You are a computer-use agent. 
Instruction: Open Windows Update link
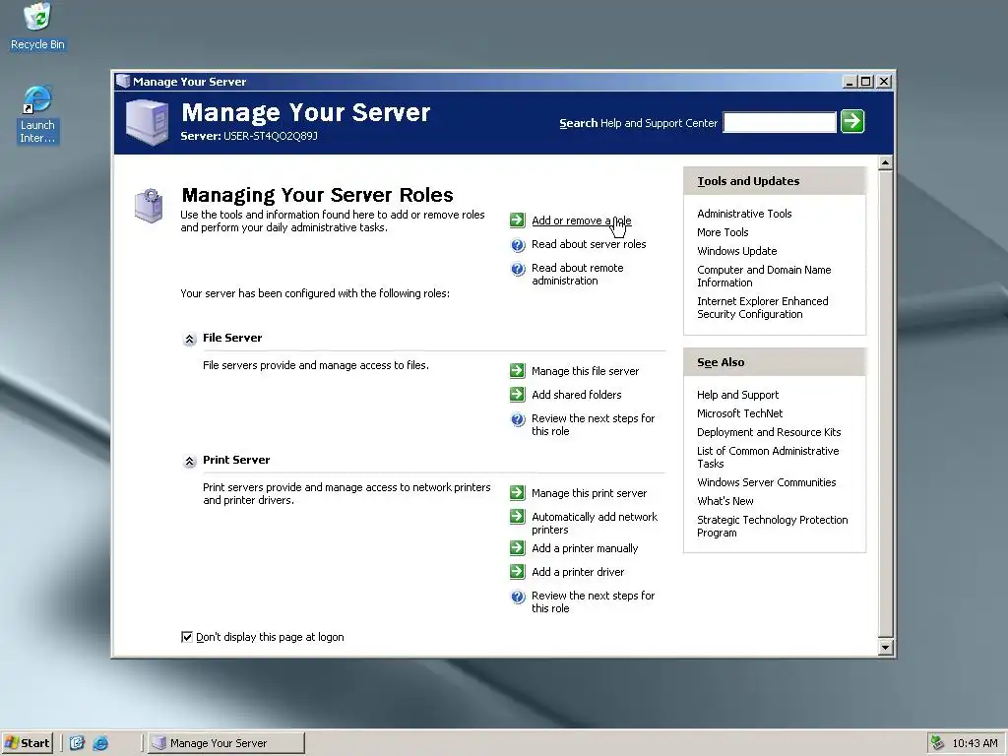pyautogui.click(x=736, y=251)
